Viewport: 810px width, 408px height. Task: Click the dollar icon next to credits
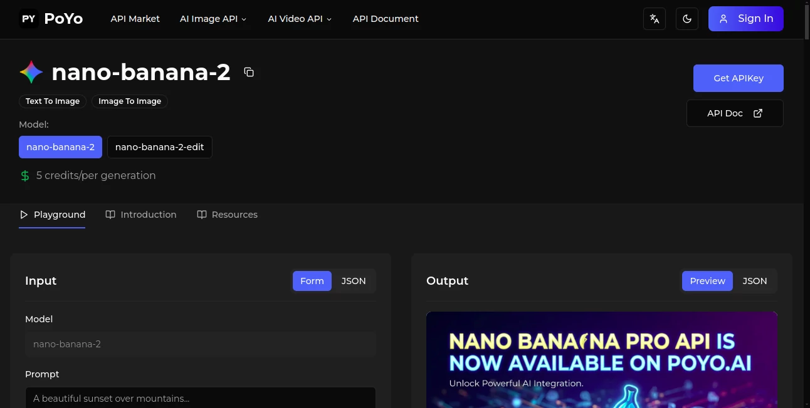pyautogui.click(x=24, y=176)
